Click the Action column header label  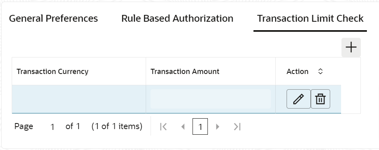coord(297,72)
